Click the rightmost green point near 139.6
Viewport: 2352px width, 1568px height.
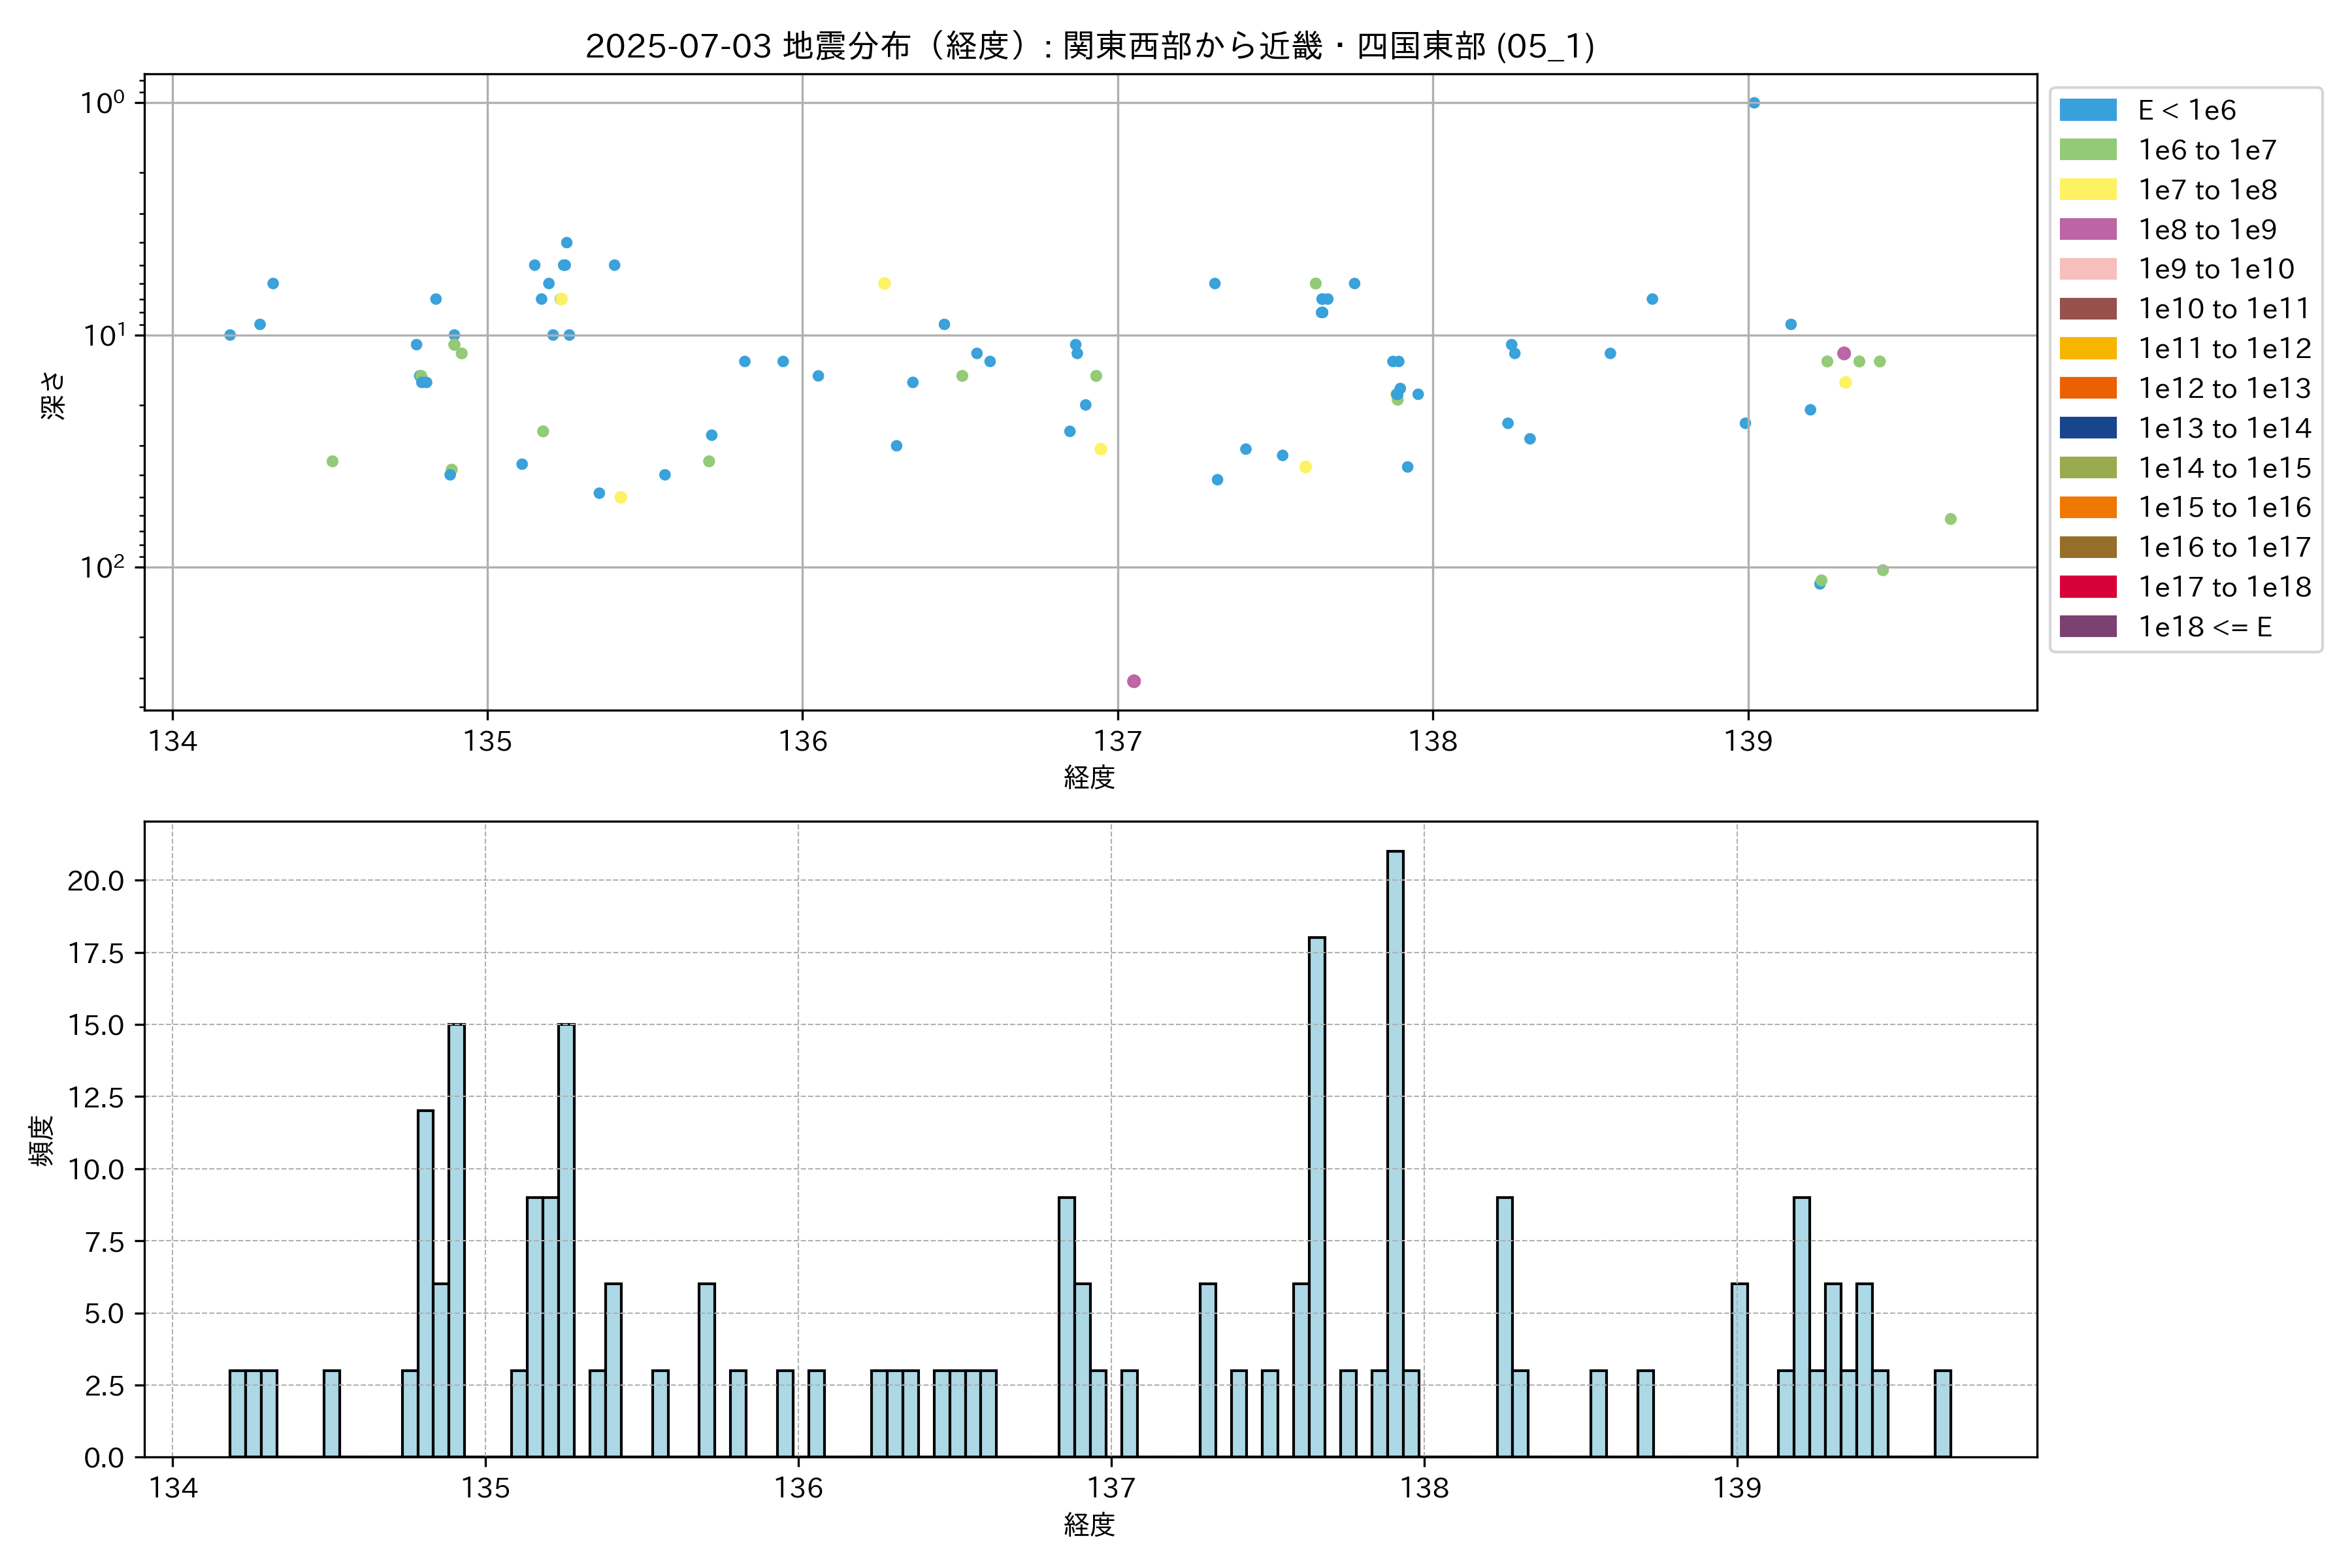(1950, 519)
